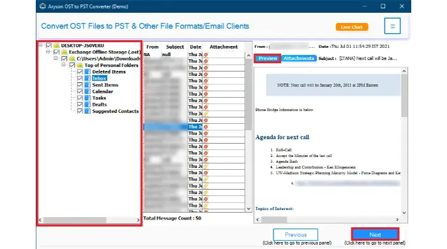Viewport: 447px width, 249px height.
Task: Click preview pane horizontal scrollbar thumb
Action: 274,220
